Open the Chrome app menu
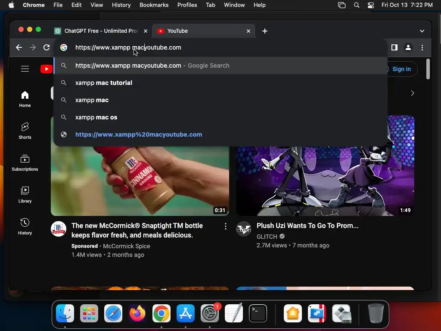The width and height of the screenshot is (441, 331). coord(34,5)
